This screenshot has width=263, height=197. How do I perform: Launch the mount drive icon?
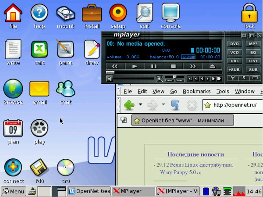pyautogui.click(x=66, y=14)
